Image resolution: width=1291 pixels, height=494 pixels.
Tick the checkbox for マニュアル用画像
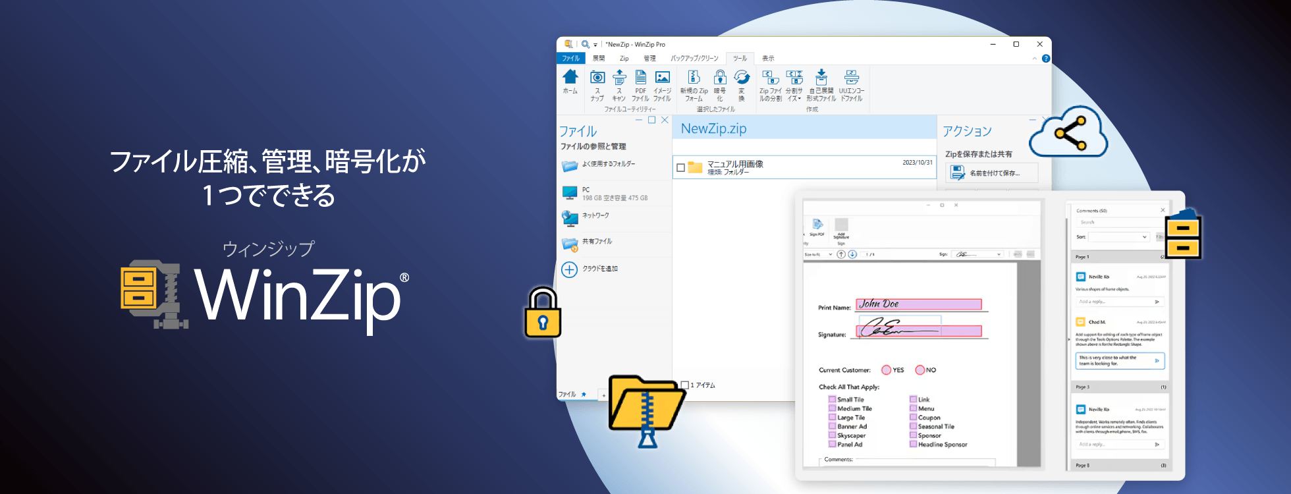[x=680, y=168]
